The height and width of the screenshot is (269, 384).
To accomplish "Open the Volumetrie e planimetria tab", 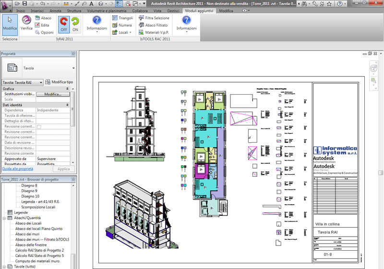I will point(107,10).
